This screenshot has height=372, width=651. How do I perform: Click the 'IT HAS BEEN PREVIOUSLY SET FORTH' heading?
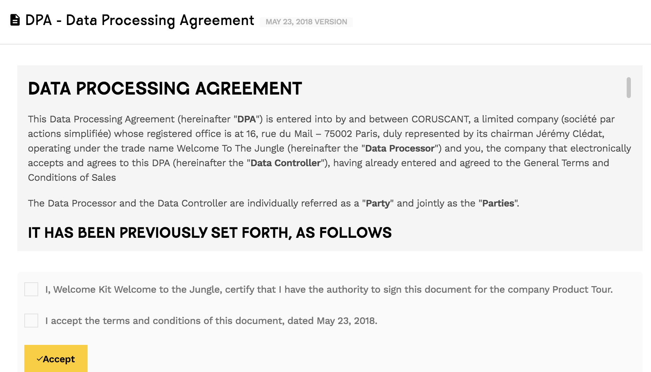coord(210,233)
